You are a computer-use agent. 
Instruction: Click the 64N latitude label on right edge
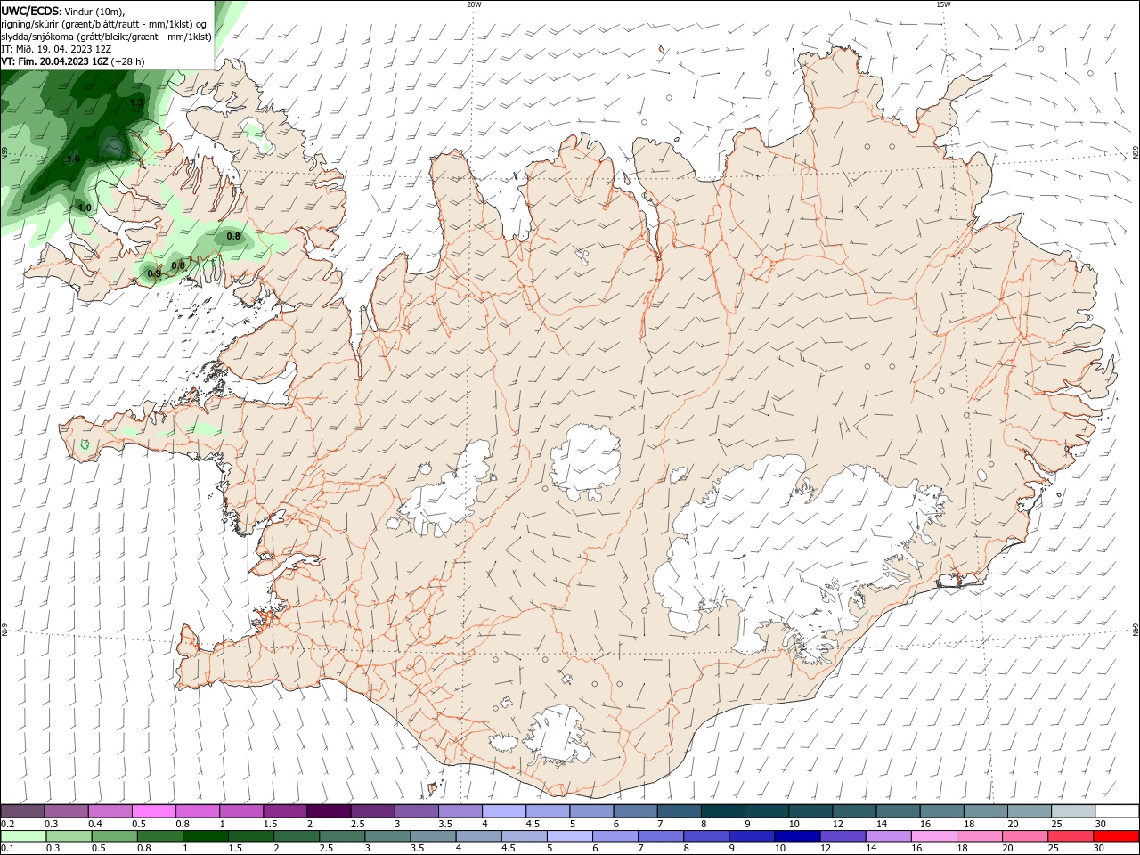click(1136, 630)
